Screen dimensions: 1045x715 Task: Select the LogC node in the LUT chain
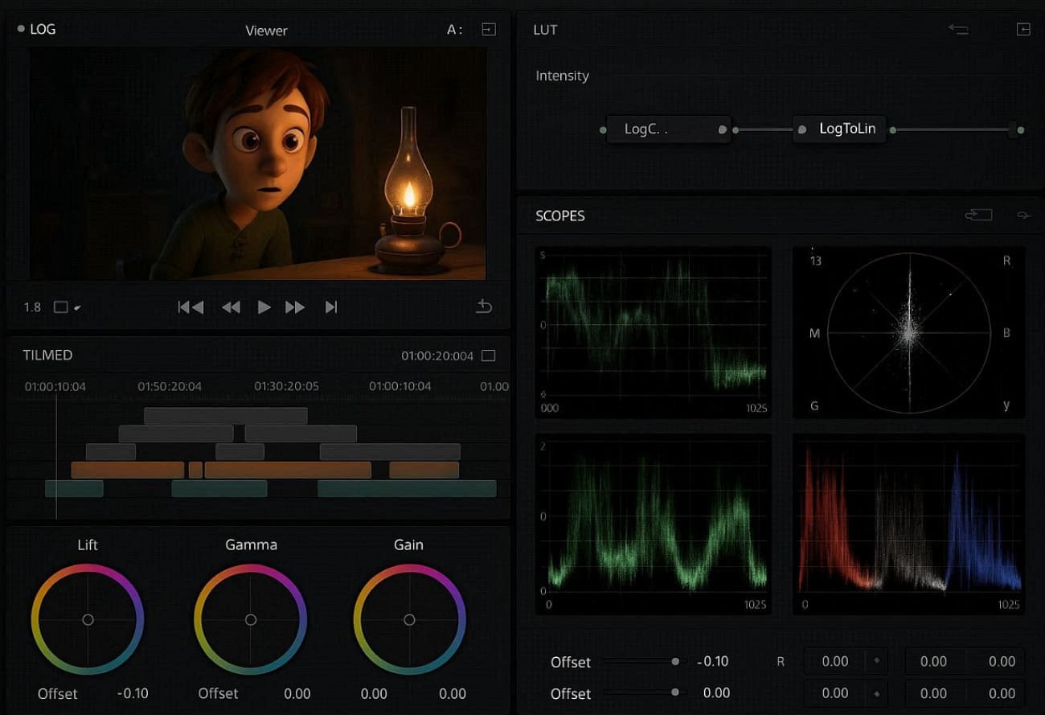tap(667, 129)
